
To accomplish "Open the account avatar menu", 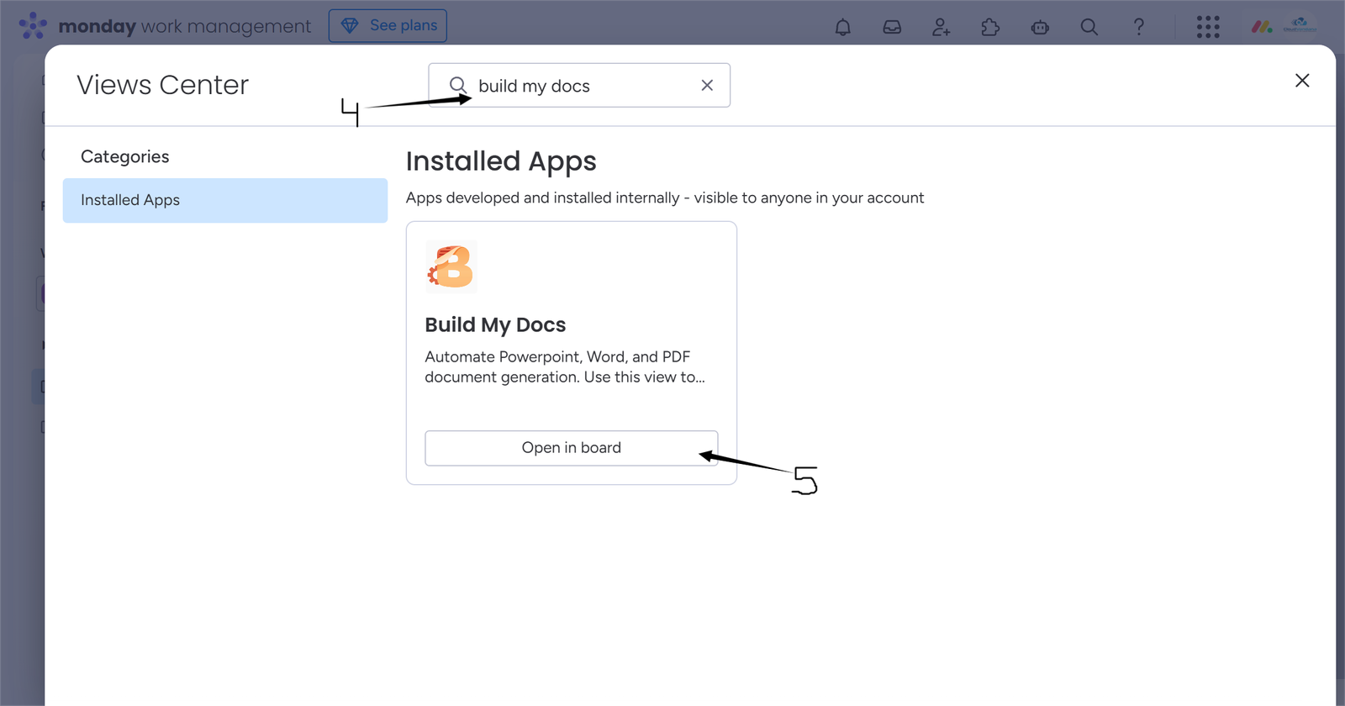I will click(x=1300, y=26).
